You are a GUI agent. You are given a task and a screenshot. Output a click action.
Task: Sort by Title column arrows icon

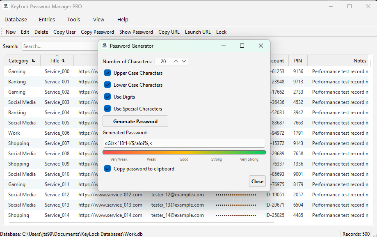[x=63, y=61]
